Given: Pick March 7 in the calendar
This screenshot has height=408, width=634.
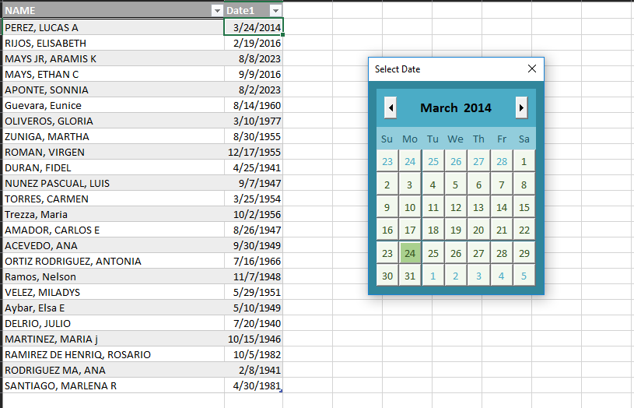Looking at the screenshot, I should 502,185.
